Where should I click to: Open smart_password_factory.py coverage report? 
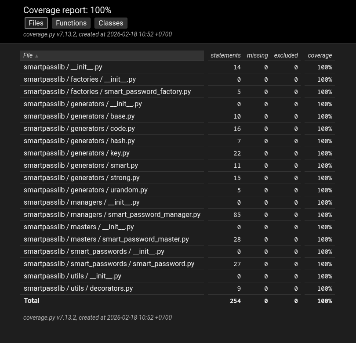tap(107, 91)
